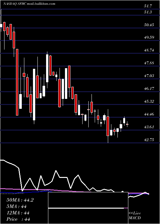160x224 pixels.
Task: Click the 'Price : 44' value text
Action: (x=18, y=219)
